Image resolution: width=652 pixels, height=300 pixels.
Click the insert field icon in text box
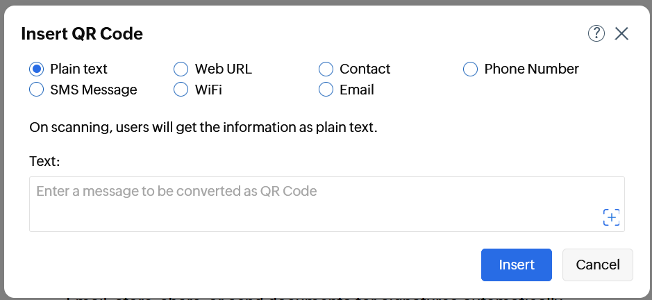click(611, 217)
